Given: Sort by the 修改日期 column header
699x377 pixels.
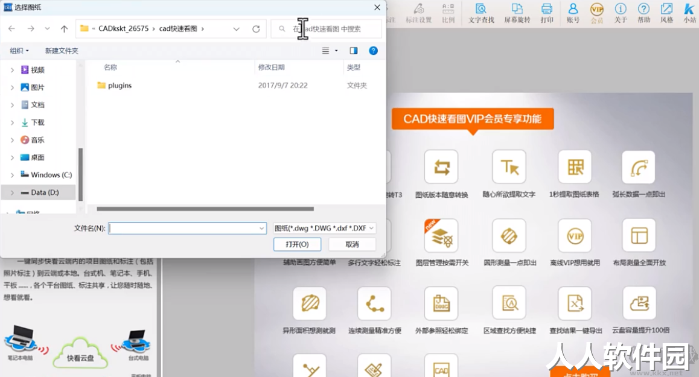Looking at the screenshot, I should tap(271, 68).
